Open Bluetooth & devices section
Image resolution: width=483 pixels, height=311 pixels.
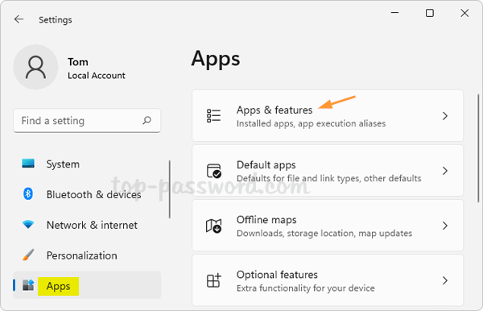coord(87,194)
